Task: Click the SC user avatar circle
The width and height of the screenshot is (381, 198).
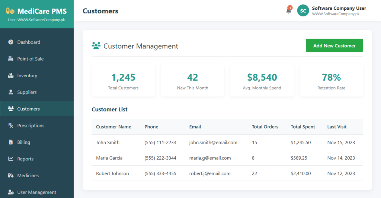Action: [x=303, y=11]
